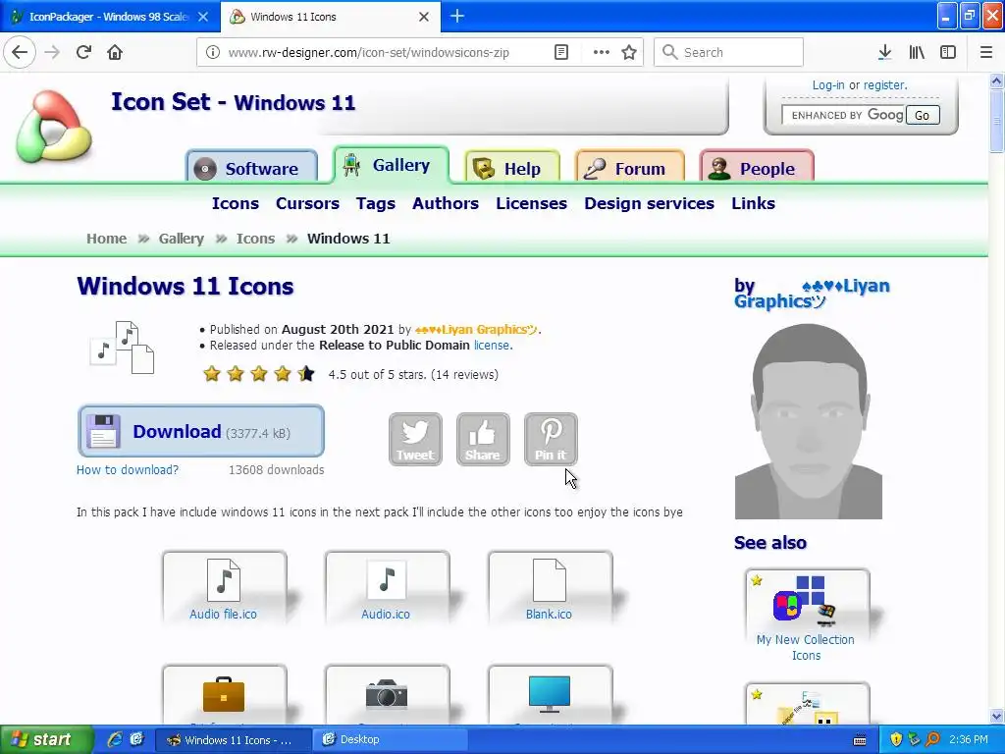
Task: Open the Gallery tab
Action: coord(391,165)
